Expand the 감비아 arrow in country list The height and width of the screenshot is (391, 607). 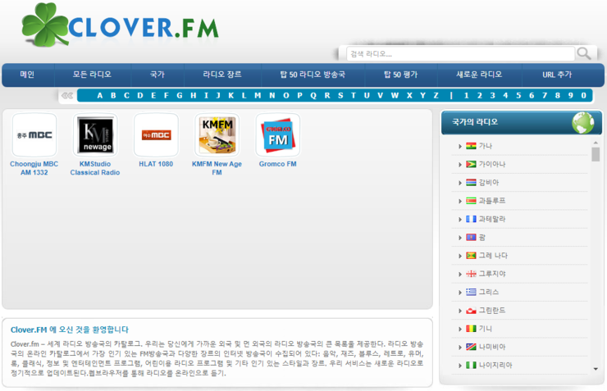pos(460,183)
